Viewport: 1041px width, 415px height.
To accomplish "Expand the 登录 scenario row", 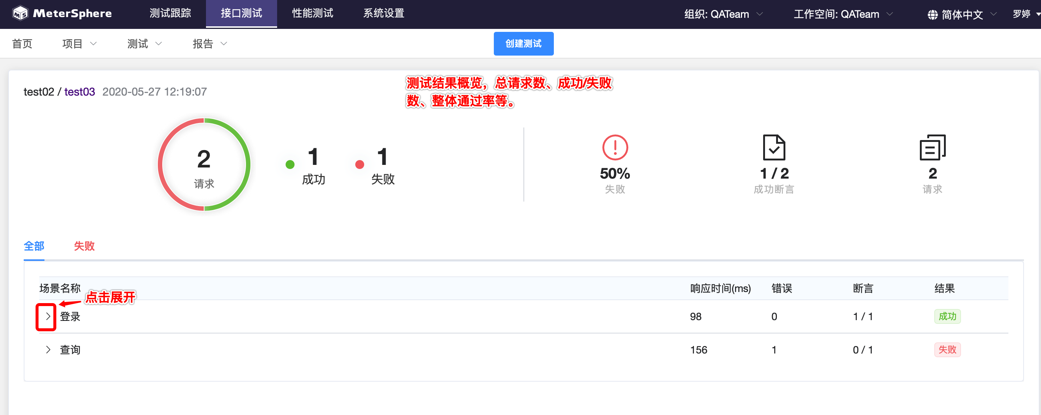I will pyautogui.click(x=48, y=316).
